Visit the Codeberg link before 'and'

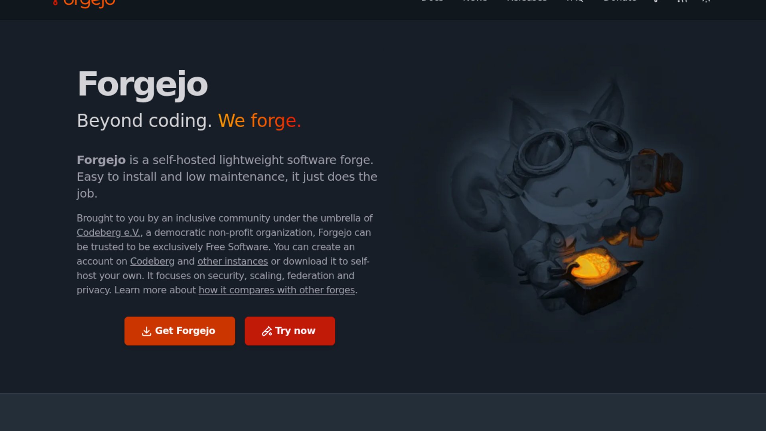pyautogui.click(x=152, y=261)
